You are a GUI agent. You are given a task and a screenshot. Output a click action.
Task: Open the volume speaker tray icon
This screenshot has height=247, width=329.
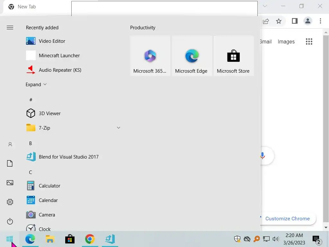(275, 239)
